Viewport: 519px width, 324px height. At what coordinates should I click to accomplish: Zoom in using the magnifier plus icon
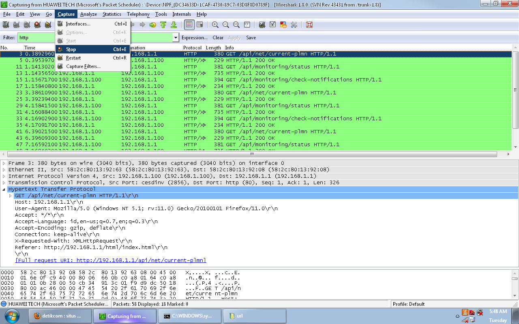coord(215,25)
